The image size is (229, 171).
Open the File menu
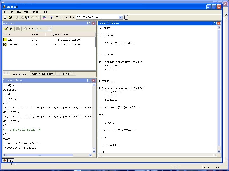tap(5, 12)
